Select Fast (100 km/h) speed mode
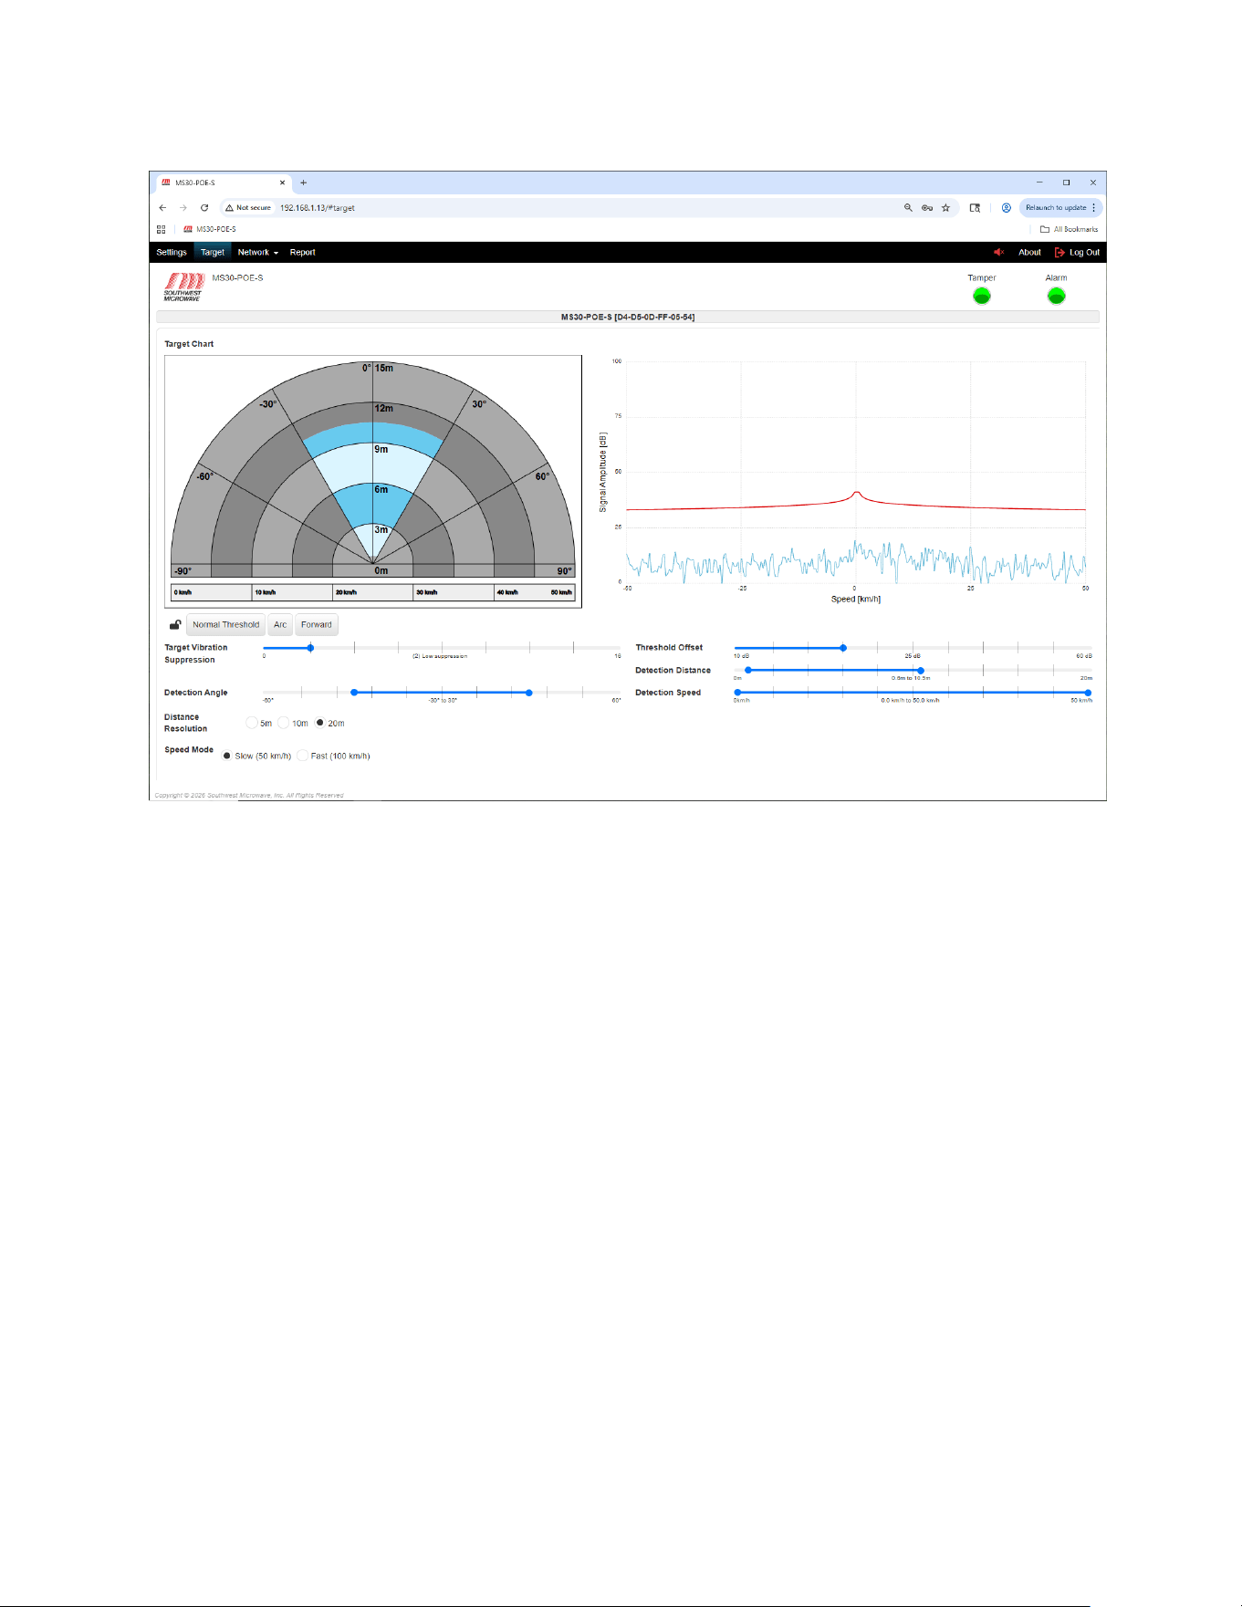The image size is (1242, 1607). (x=303, y=756)
